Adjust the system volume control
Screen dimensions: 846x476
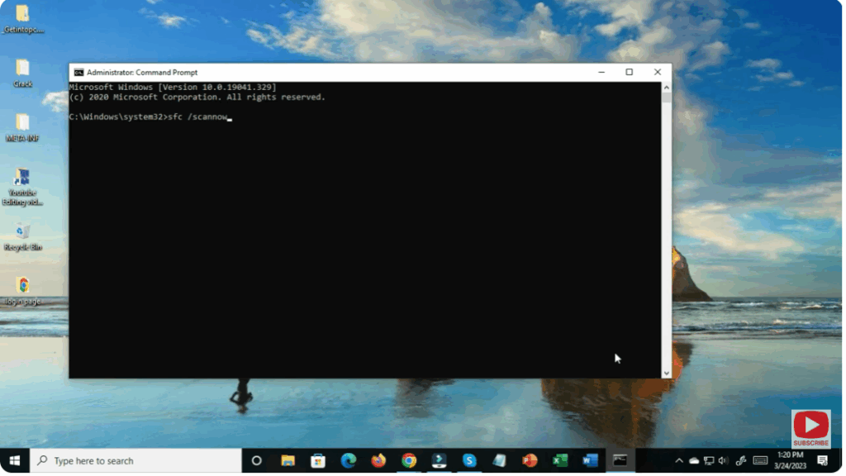[x=722, y=460]
